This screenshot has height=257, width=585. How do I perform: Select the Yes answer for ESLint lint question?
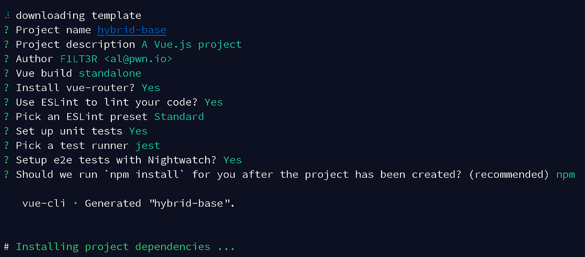click(214, 102)
